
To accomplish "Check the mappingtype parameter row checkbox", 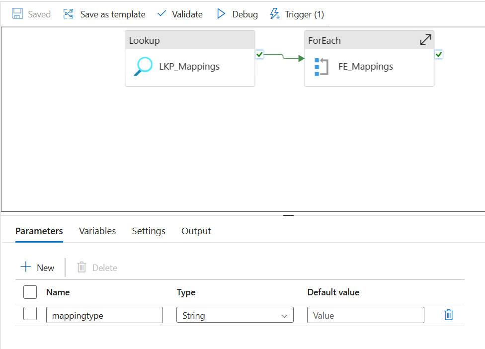I will coord(30,313).
